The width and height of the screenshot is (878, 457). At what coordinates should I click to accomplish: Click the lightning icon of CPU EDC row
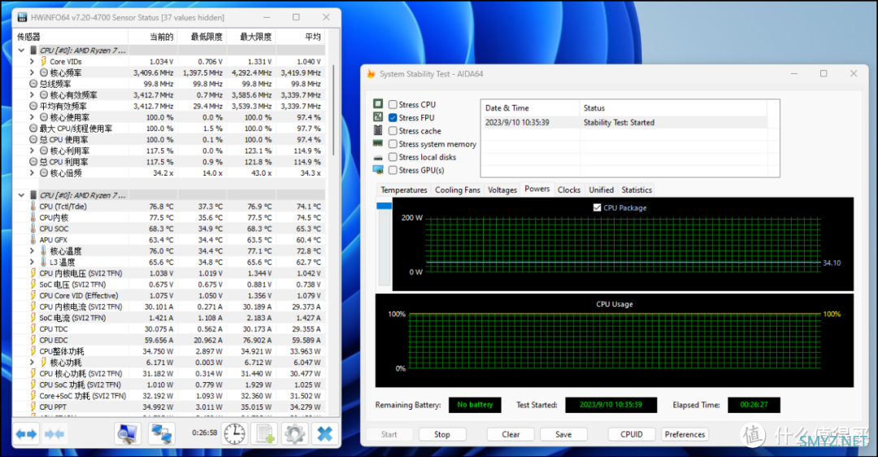click(33, 340)
